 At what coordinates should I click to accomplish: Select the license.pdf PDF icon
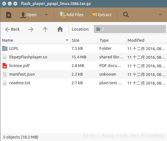[x=5, y=66]
